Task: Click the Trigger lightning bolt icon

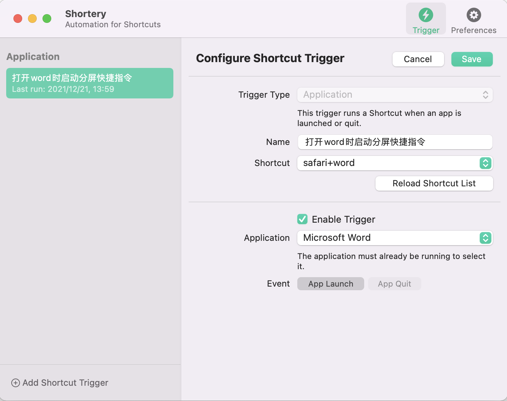Action: [426, 15]
